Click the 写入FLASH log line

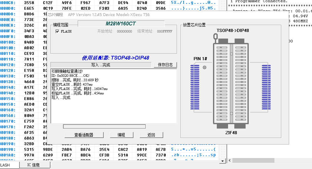pyautogui.click(x=80, y=89)
